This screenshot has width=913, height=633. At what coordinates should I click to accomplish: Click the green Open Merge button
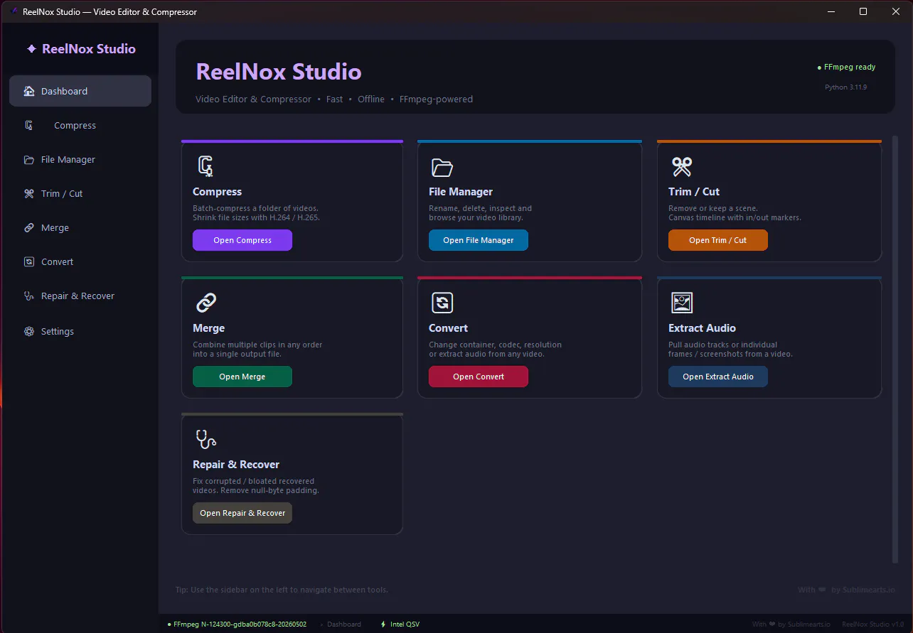click(242, 377)
